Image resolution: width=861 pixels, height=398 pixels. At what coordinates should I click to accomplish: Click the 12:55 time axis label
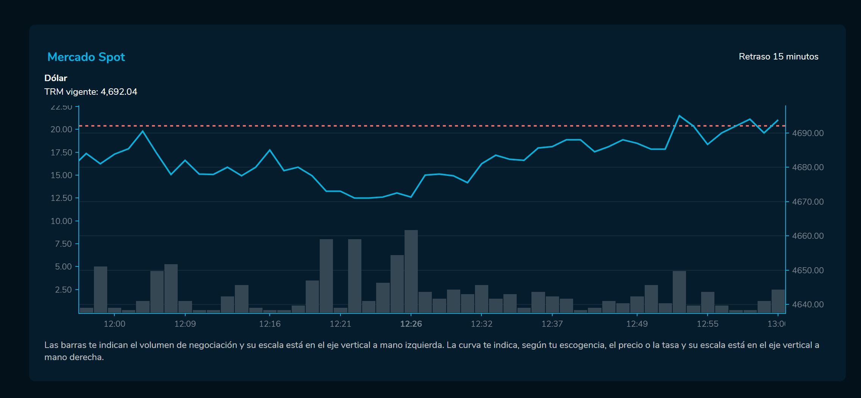click(707, 324)
